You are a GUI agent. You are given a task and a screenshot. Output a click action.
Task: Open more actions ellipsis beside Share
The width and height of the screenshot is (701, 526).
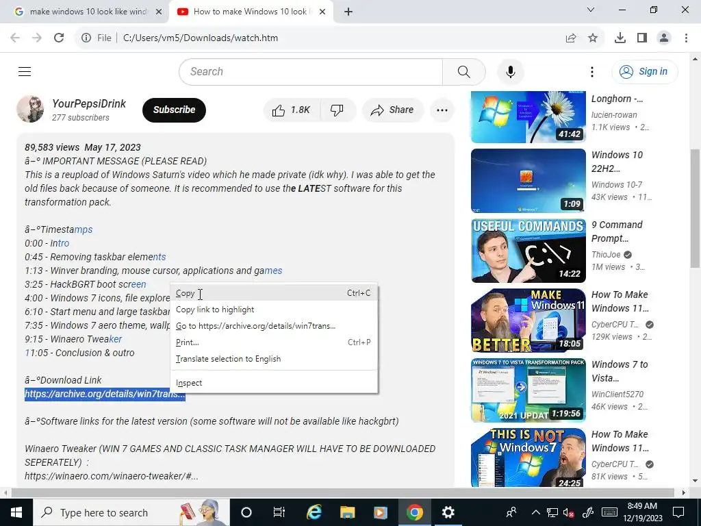(442, 110)
